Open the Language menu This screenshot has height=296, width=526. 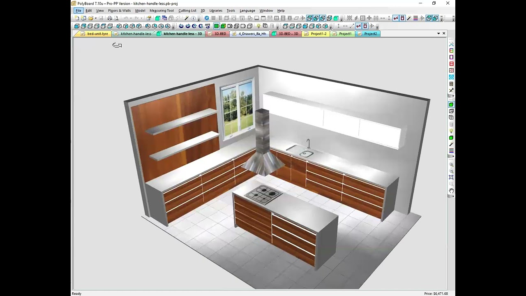247,11
